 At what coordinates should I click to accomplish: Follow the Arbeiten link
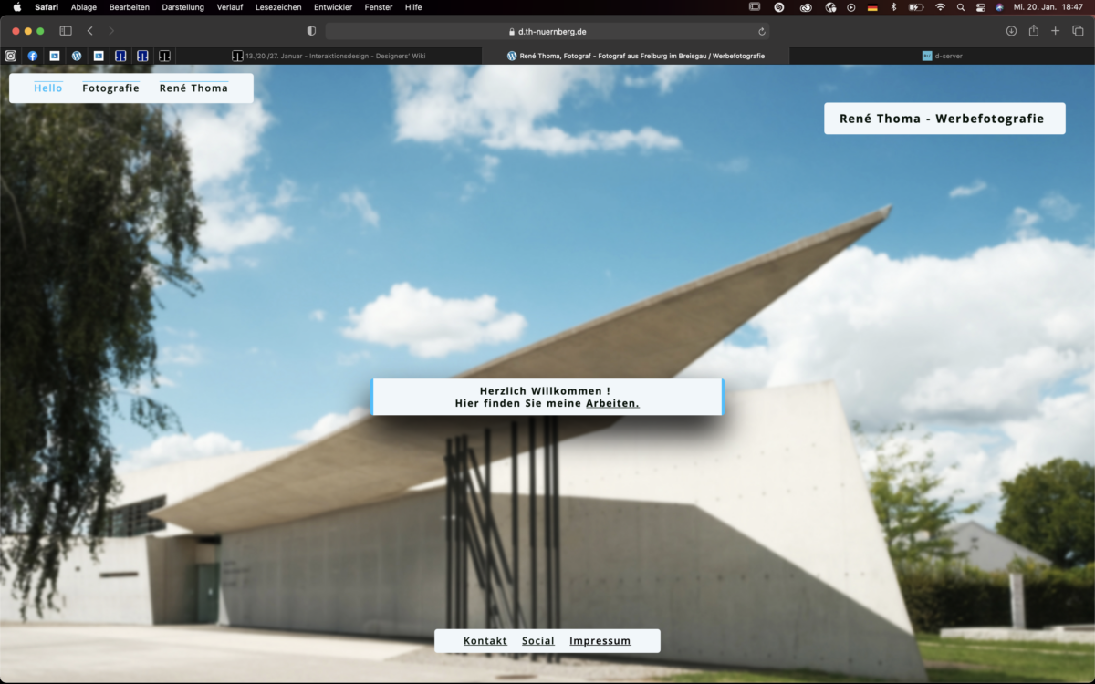[612, 403]
